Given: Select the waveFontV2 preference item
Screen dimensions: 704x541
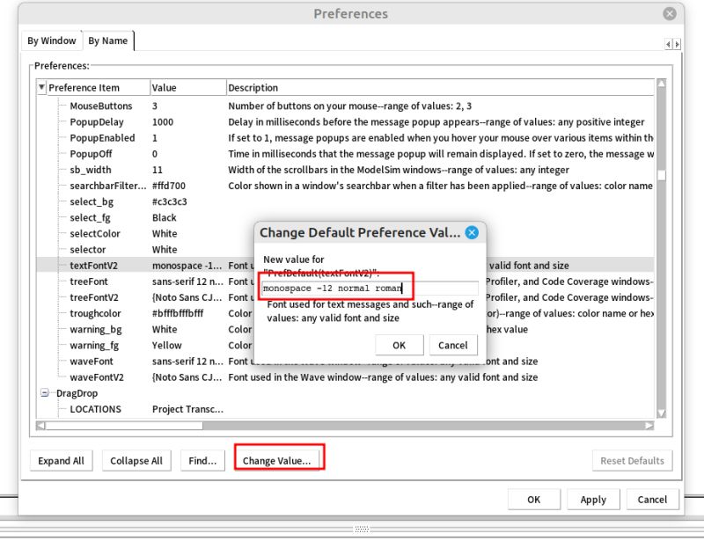Looking at the screenshot, I should [x=97, y=377].
